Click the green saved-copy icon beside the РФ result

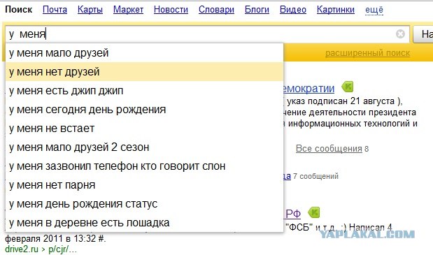click(313, 212)
